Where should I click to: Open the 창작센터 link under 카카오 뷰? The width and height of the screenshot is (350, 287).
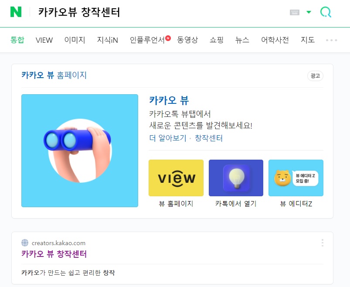[209, 138]
